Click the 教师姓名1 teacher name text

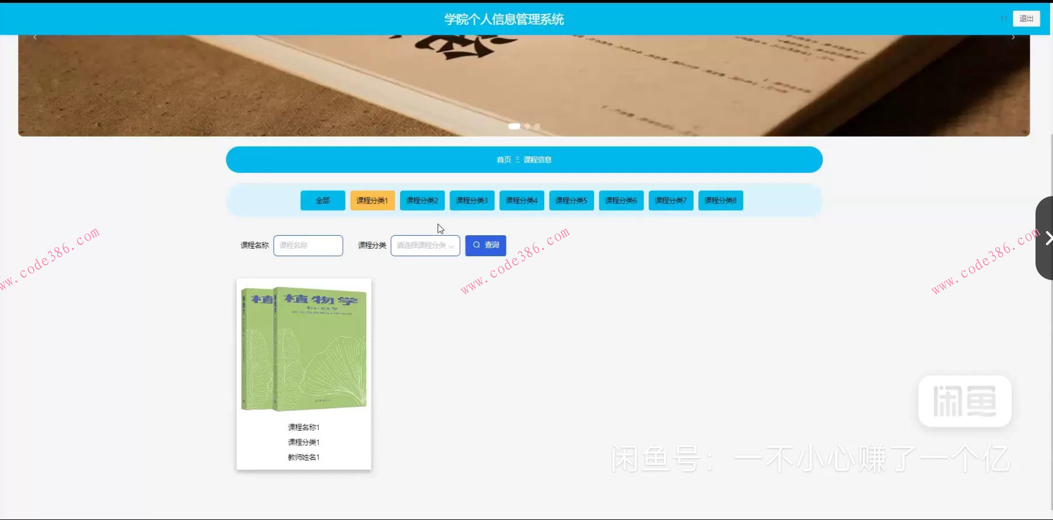coord(304,458)
